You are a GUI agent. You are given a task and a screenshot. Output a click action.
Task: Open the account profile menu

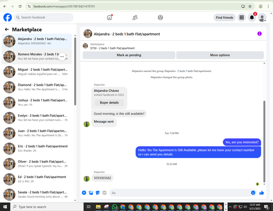pos(262,17)
